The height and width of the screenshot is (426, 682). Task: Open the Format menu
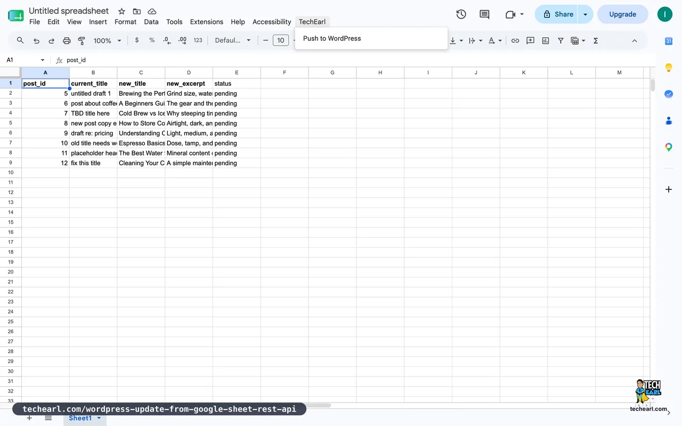[x=126, y=22]
